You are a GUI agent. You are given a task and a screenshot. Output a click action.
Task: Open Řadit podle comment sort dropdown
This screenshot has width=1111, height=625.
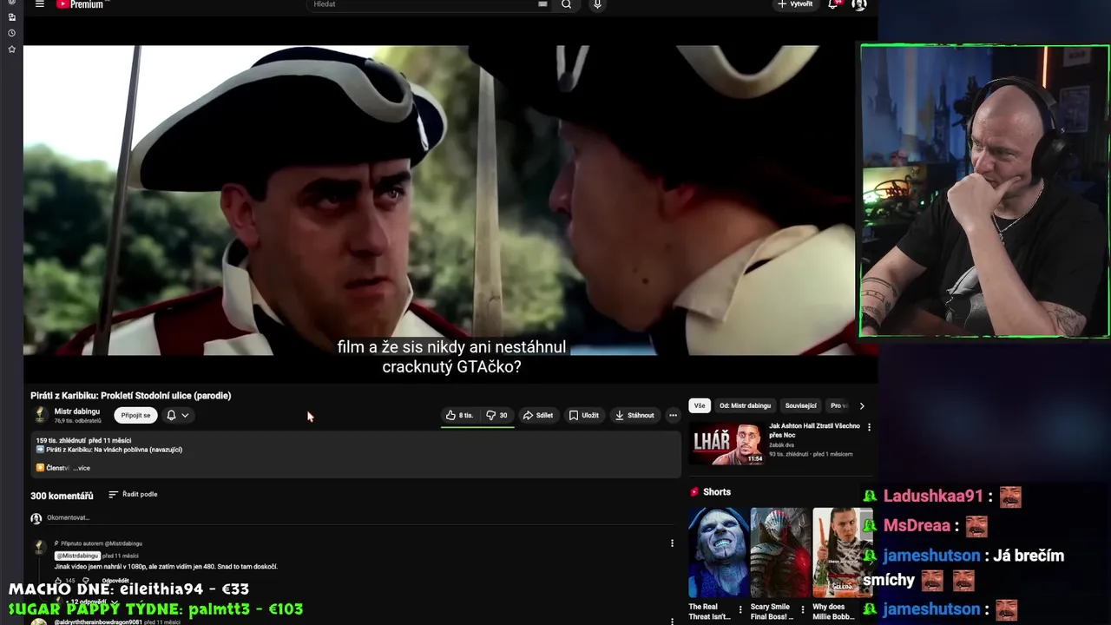(x=133, y=494)
